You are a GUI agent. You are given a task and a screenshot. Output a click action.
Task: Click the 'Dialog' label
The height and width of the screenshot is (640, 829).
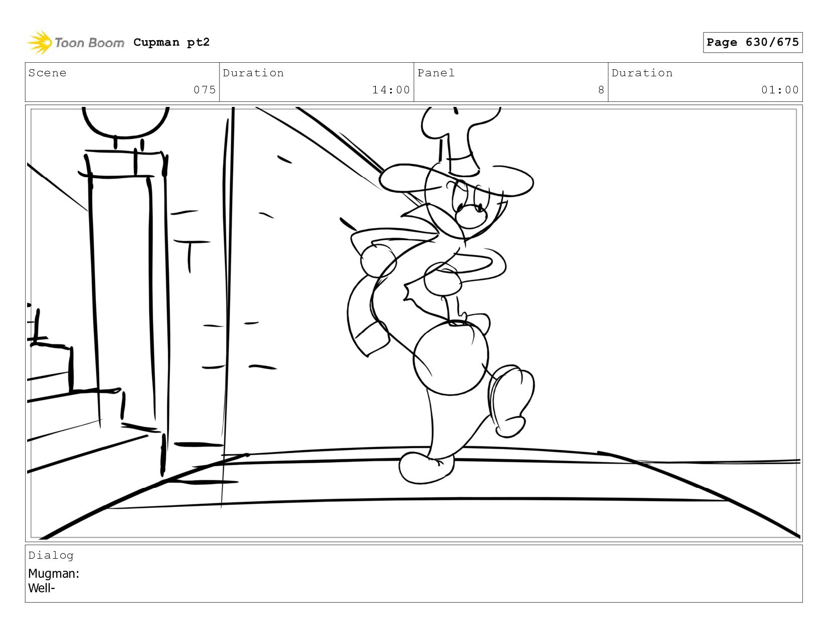point(51,555)
